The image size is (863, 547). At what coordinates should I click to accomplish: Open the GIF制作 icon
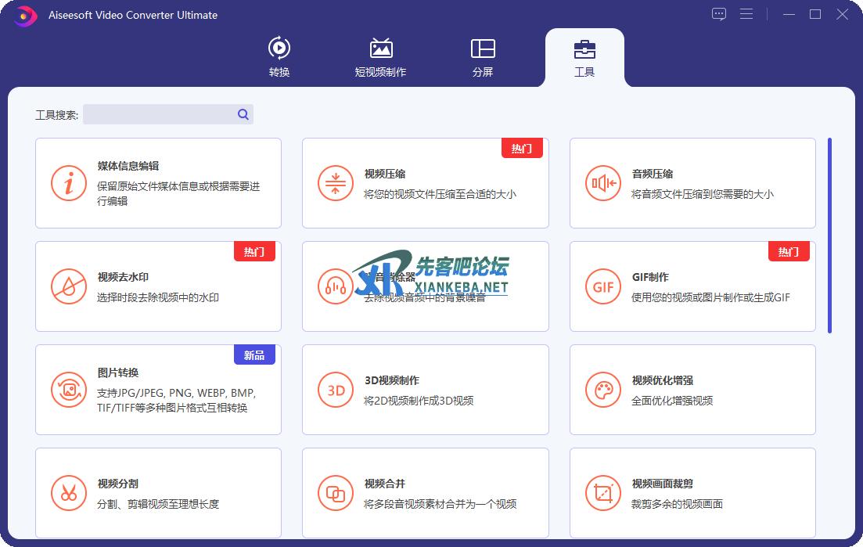coord(603,287)
